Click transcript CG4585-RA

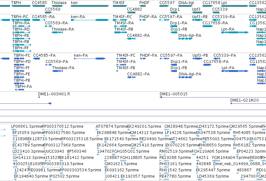pos(43,17)
